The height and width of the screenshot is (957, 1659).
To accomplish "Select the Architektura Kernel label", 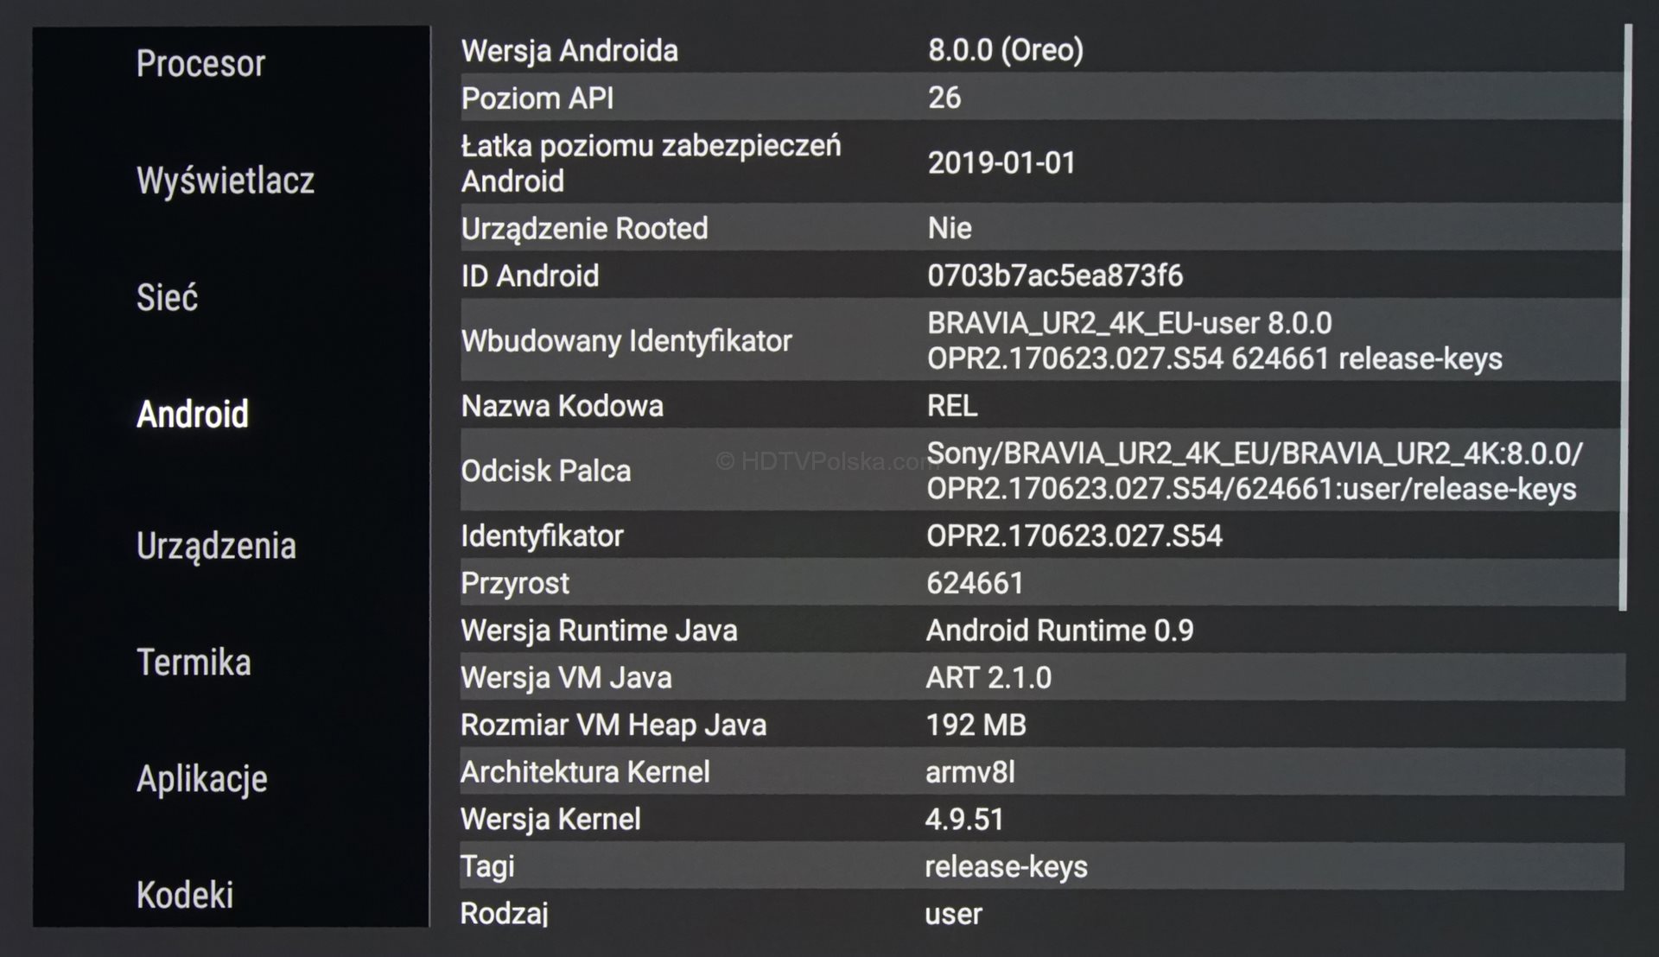I will click(x=585, y=772).
